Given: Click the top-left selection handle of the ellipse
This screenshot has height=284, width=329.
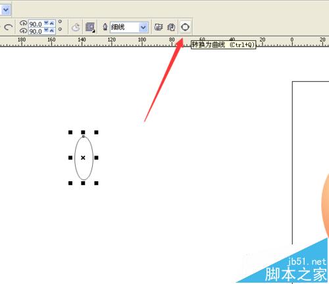Looking at the screenshot, I should [70, 132].
